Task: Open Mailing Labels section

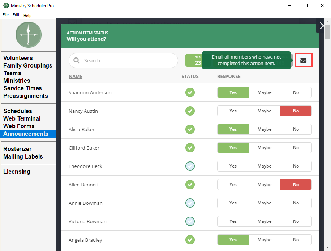Action: coord(23,156)
